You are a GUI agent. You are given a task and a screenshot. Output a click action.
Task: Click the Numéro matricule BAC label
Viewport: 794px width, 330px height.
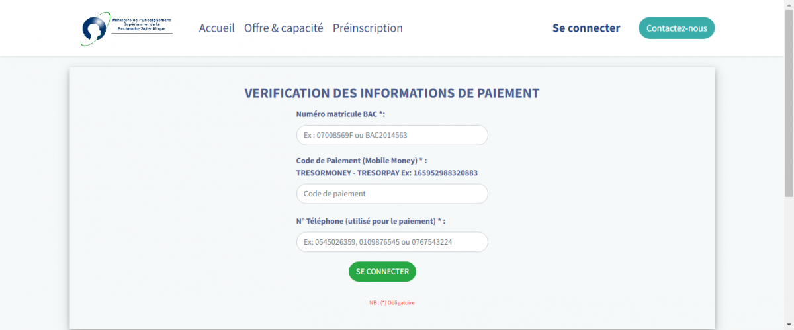click(341, 114)
